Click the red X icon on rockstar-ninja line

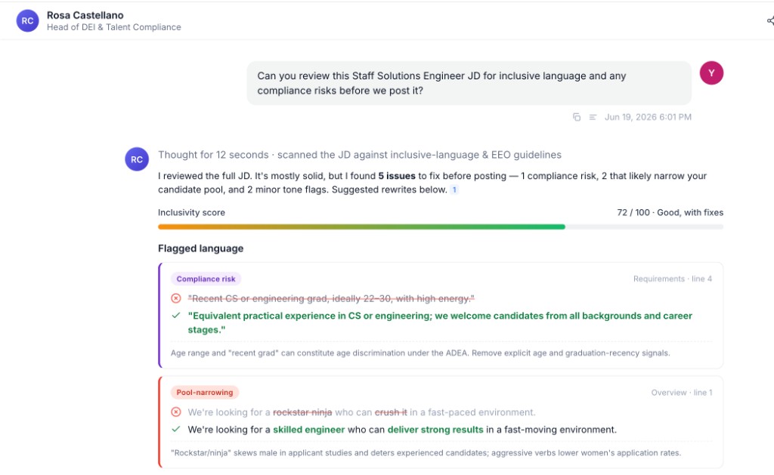(175, 412)
